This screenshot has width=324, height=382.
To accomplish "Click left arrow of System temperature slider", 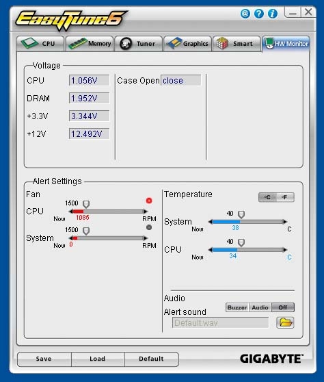I will point(211,222).
